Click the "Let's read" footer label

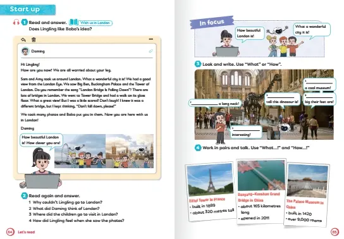click(27, 232)
